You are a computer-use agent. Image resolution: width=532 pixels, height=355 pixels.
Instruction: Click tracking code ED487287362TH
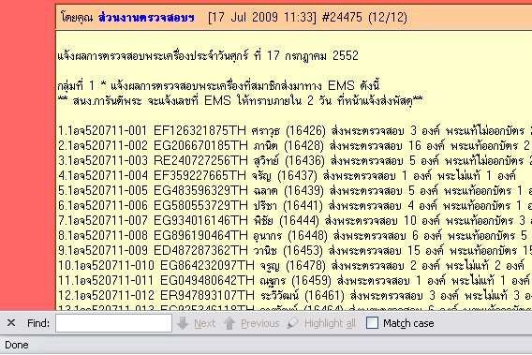(x=200, y=250)
